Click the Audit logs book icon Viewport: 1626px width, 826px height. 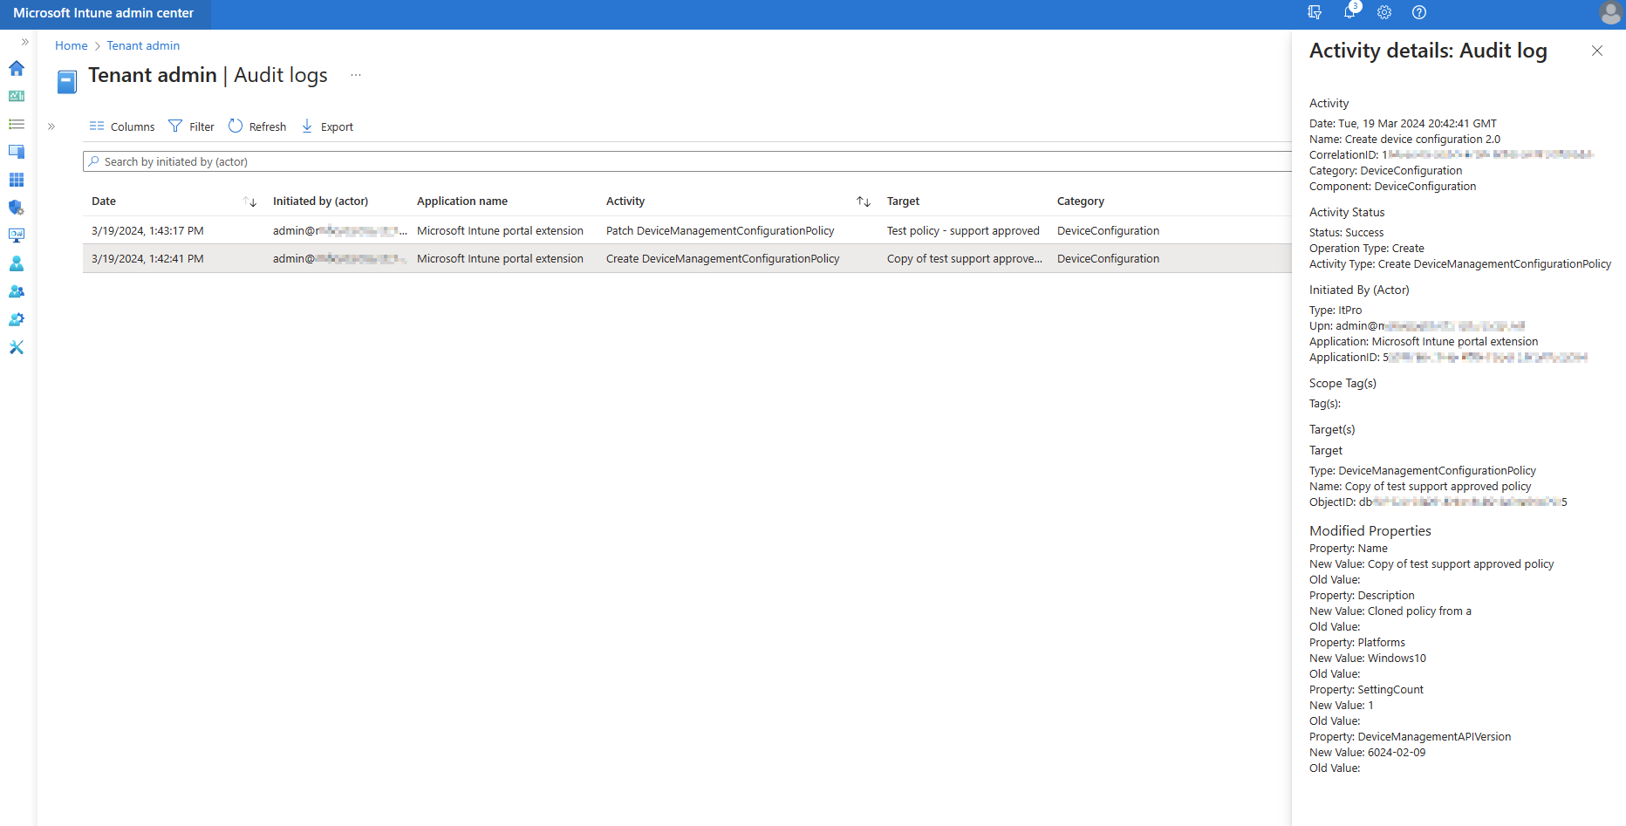pyautogui.click(x=67, y=82)
